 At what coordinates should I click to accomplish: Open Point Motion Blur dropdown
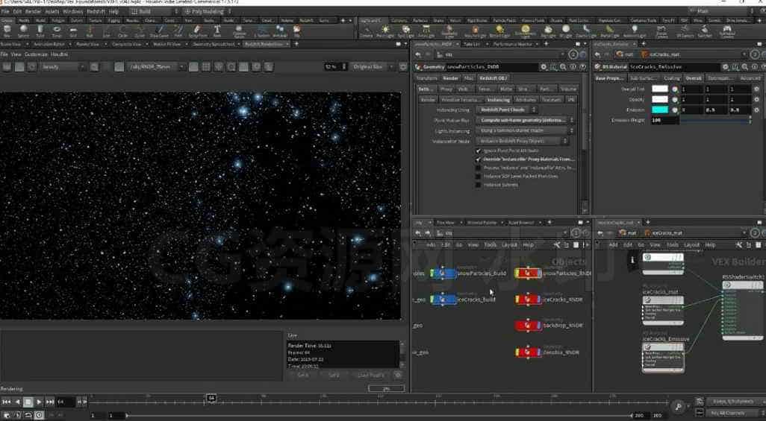[x=525, y=120]
